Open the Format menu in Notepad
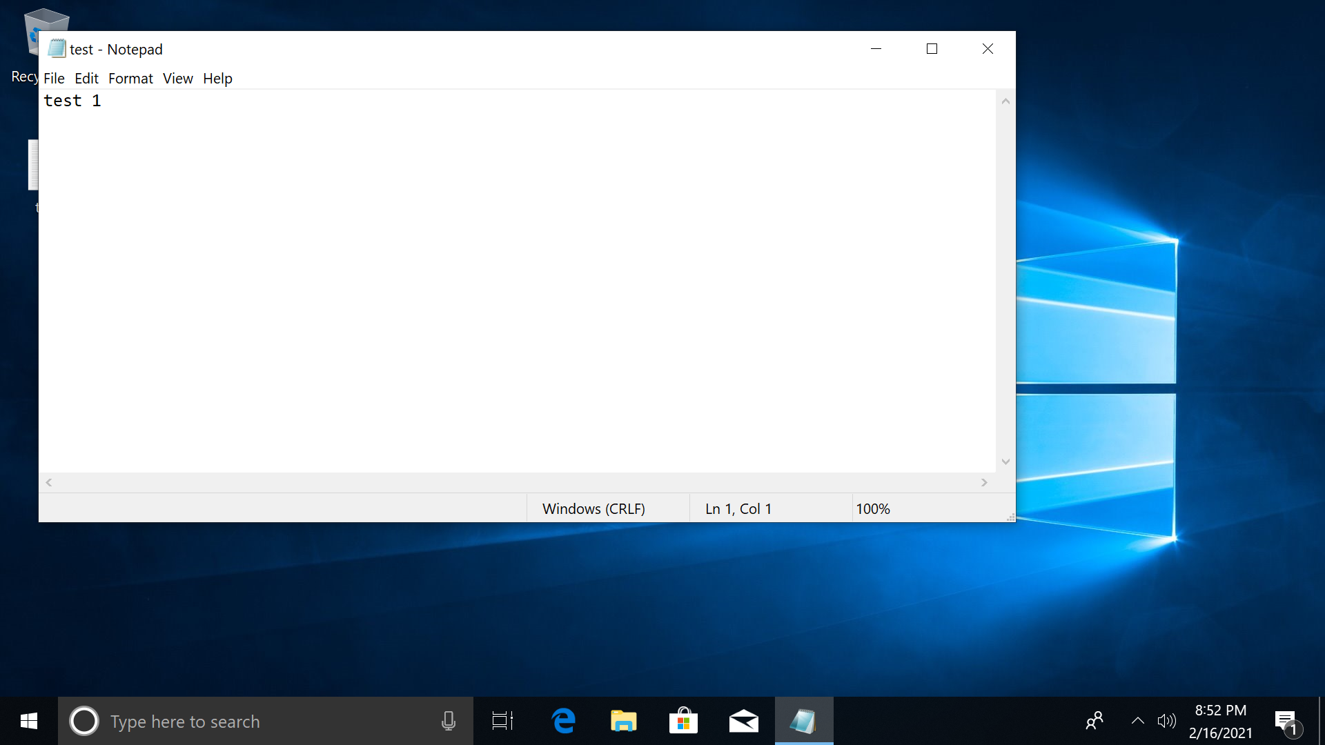Screen dimensions: 1325x745 tap(130, 78)
